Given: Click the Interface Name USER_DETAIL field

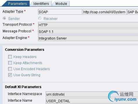Looking at the screenshot, I should point(92,101).
